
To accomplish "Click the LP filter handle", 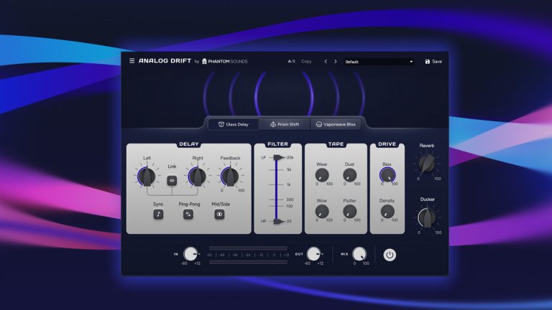I will click(279, 157).
